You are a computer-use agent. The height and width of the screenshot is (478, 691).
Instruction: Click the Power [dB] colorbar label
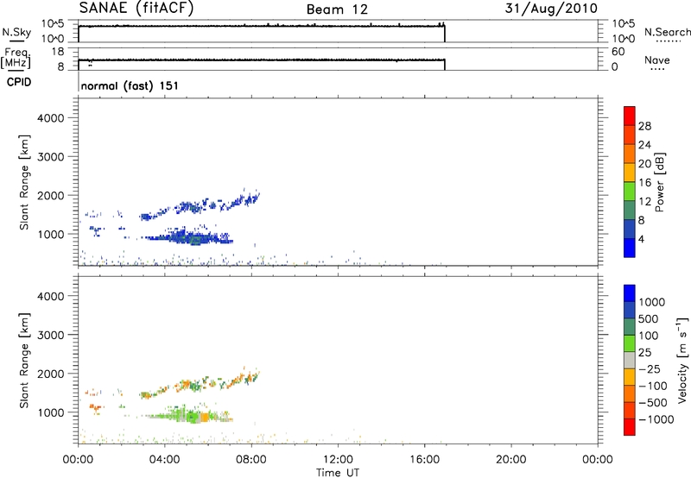coord(659,182)
